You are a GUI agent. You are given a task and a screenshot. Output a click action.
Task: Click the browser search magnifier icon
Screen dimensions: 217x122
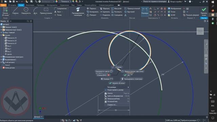[x=28, y=21]
